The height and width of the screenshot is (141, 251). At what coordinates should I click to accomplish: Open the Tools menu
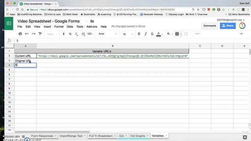click(80, 27)
